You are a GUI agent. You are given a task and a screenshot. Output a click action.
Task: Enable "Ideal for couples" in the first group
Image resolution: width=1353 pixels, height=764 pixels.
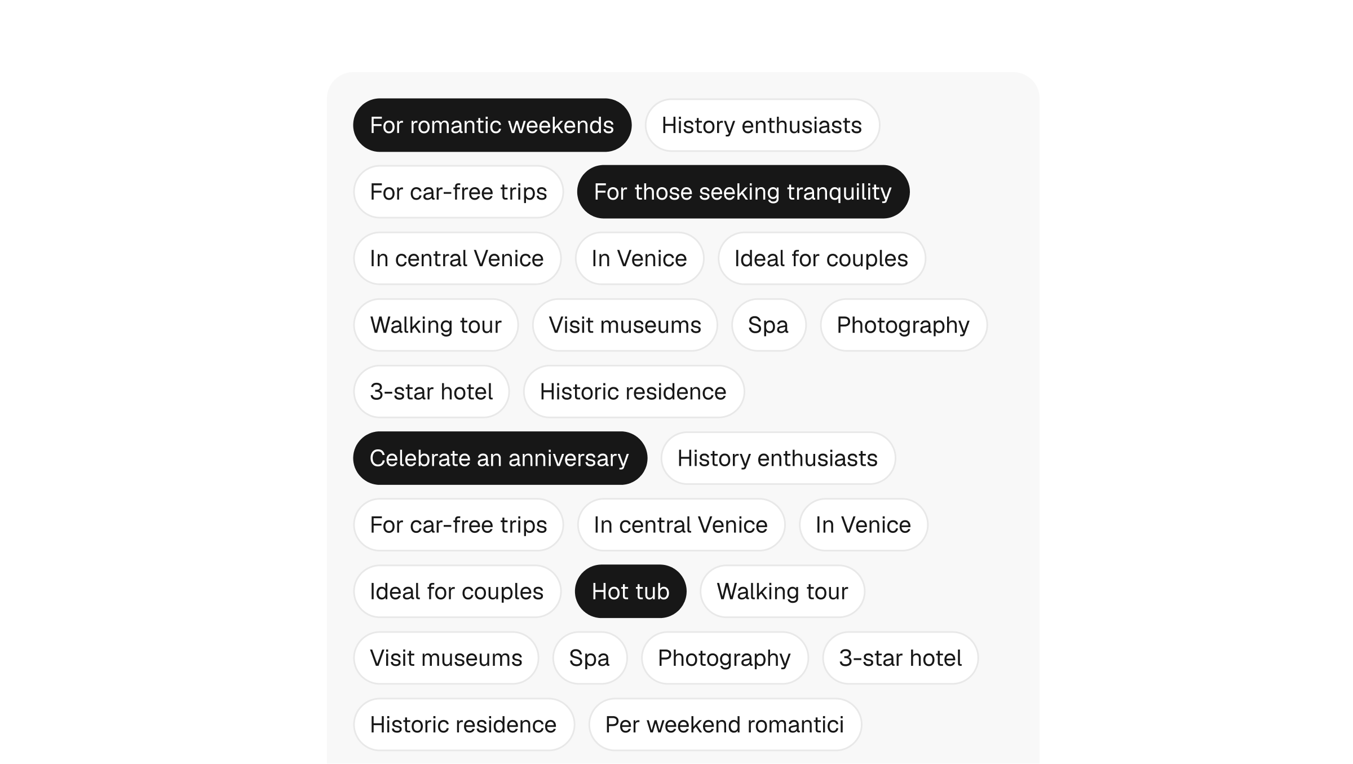pyautogui.click(x=821, y=258)
